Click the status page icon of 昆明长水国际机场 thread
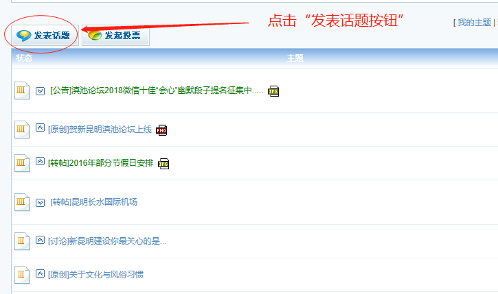The height and width of the screenshot is (294, 498). (x=22, y=202)
